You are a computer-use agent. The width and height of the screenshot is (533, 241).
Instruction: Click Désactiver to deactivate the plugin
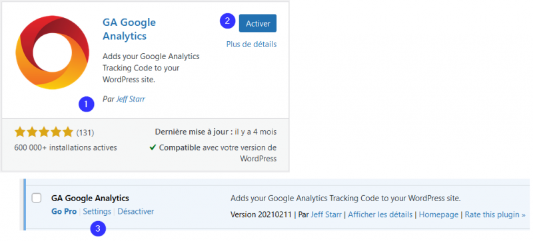pos(136,212)
